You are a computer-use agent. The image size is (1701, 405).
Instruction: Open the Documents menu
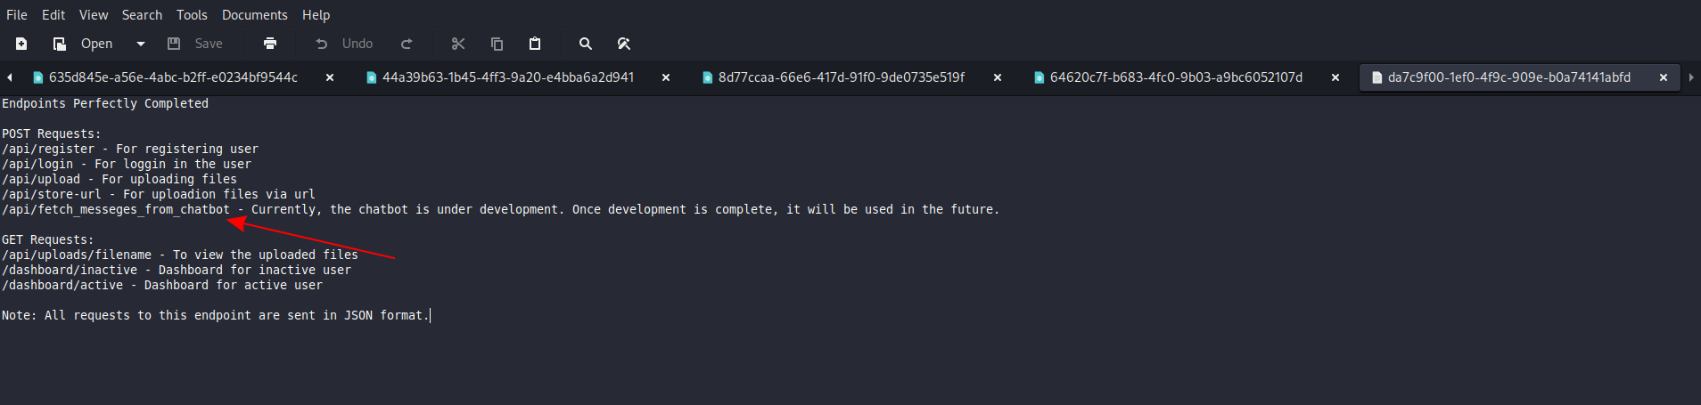pyautogui.click(x=254, y=15)
